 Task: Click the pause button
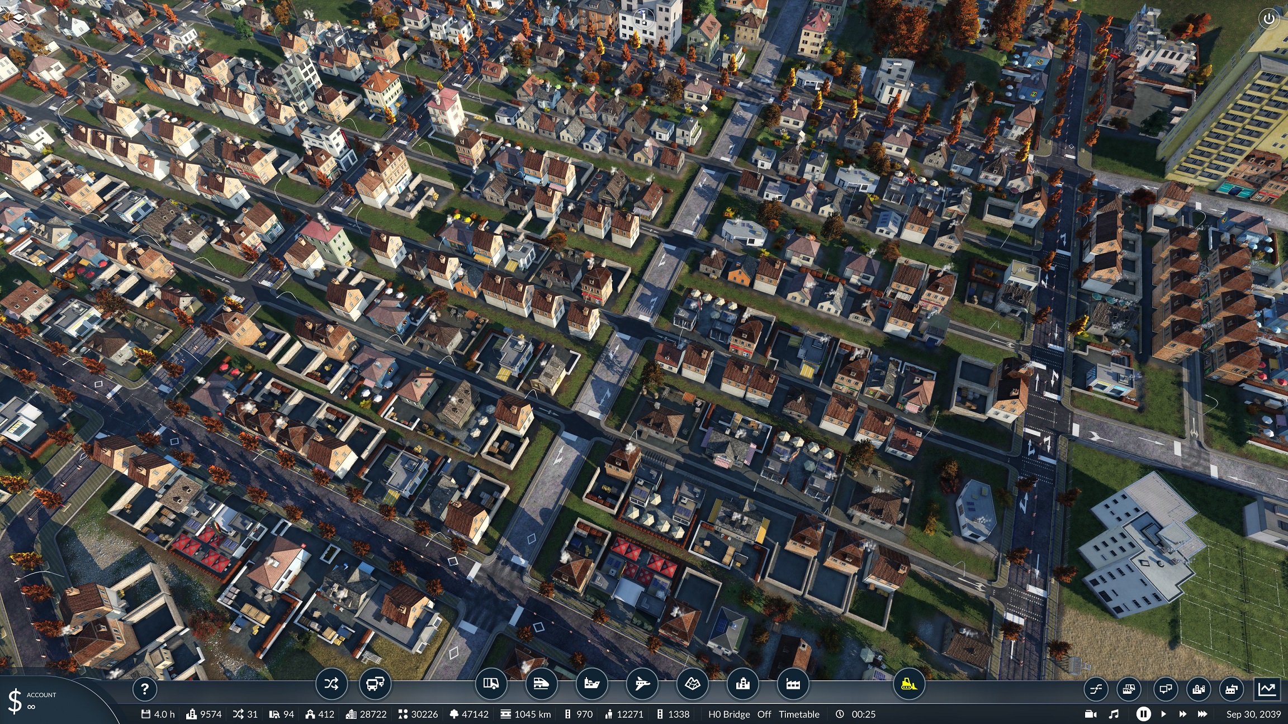[1143, 714]
